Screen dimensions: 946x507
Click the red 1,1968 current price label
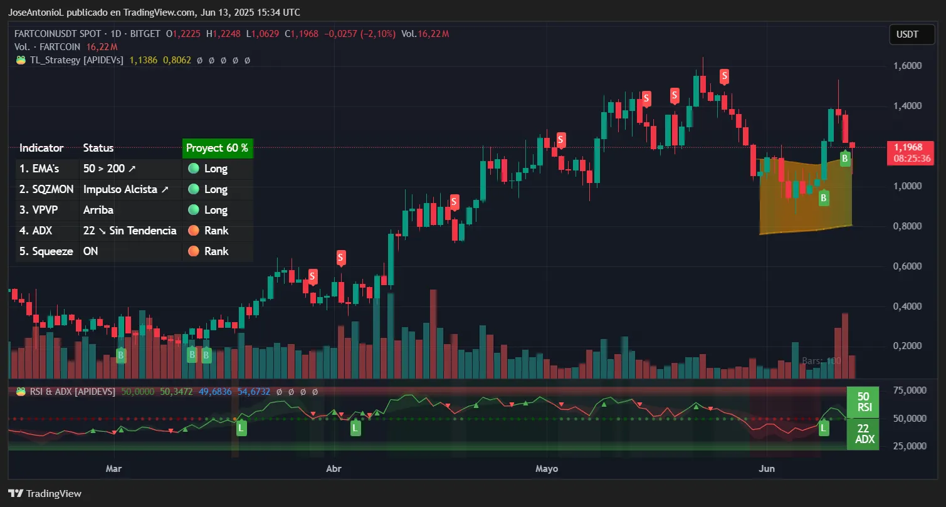point(912,152)
